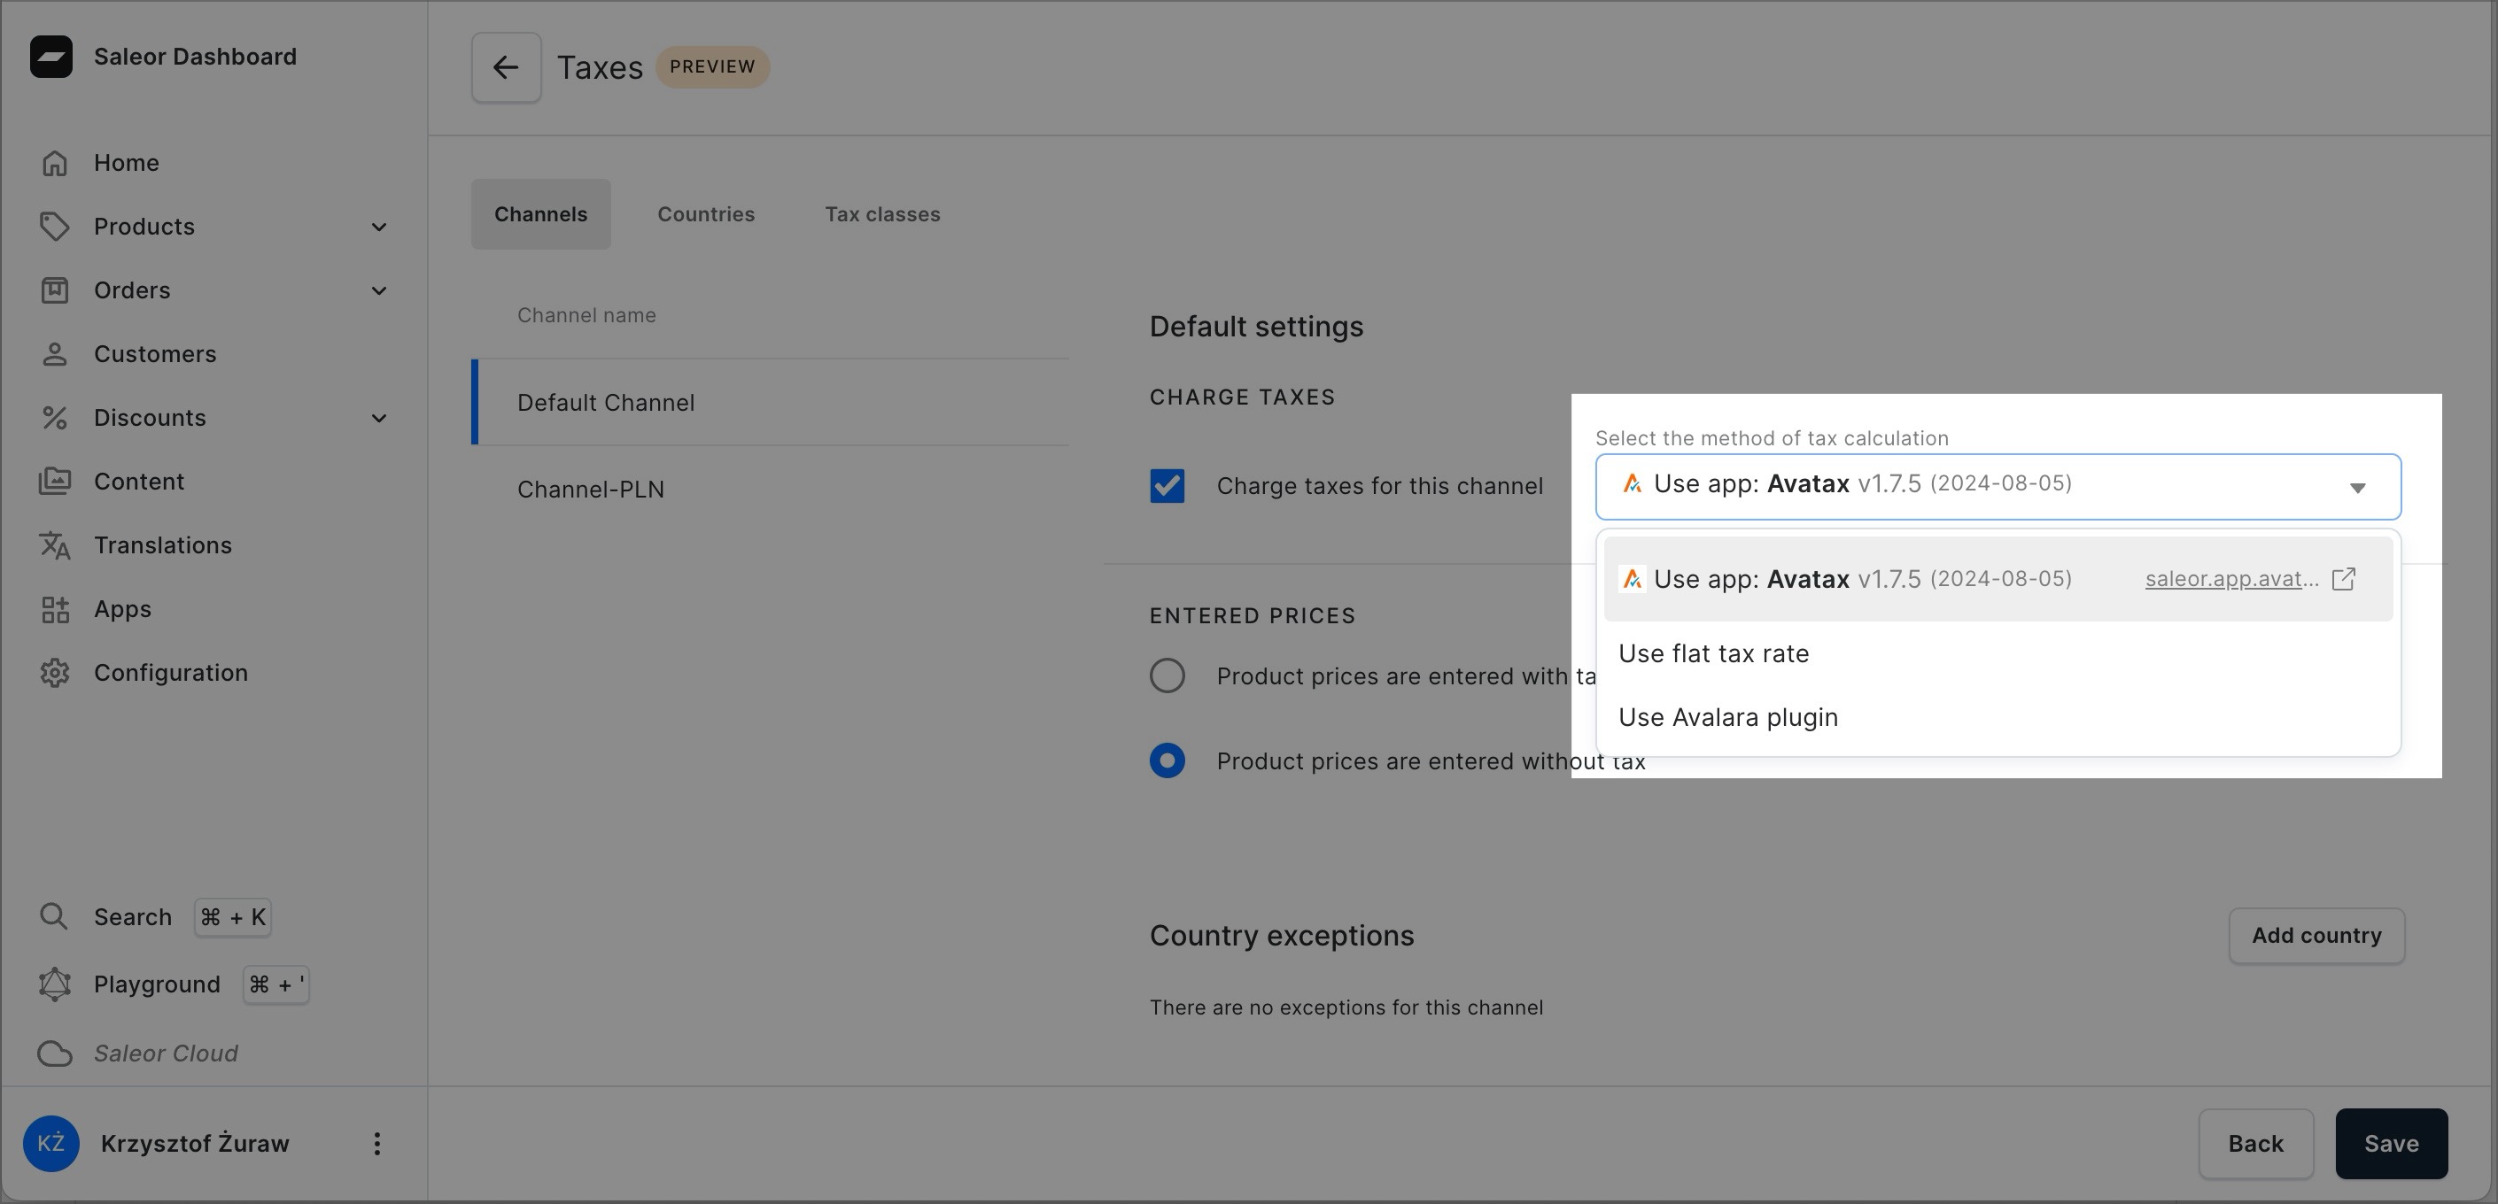Select Product prices are entered without tax

pyautogui.click(x=1167, y=760)
